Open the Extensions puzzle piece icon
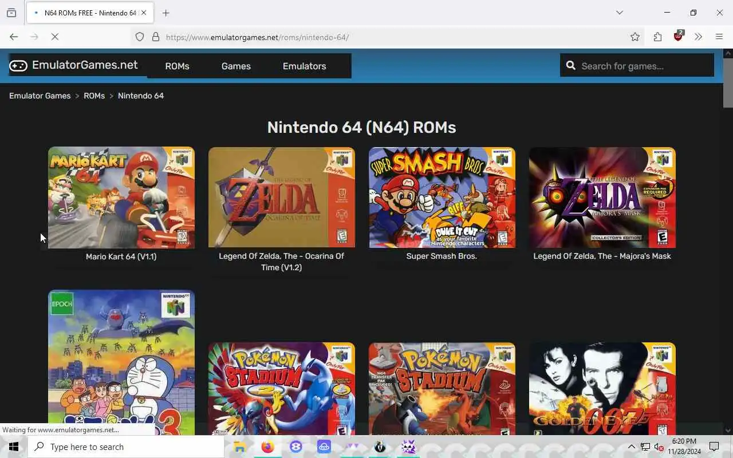This screenshot has height=458, width=733. pyautogui.click(x=657, y=37)
